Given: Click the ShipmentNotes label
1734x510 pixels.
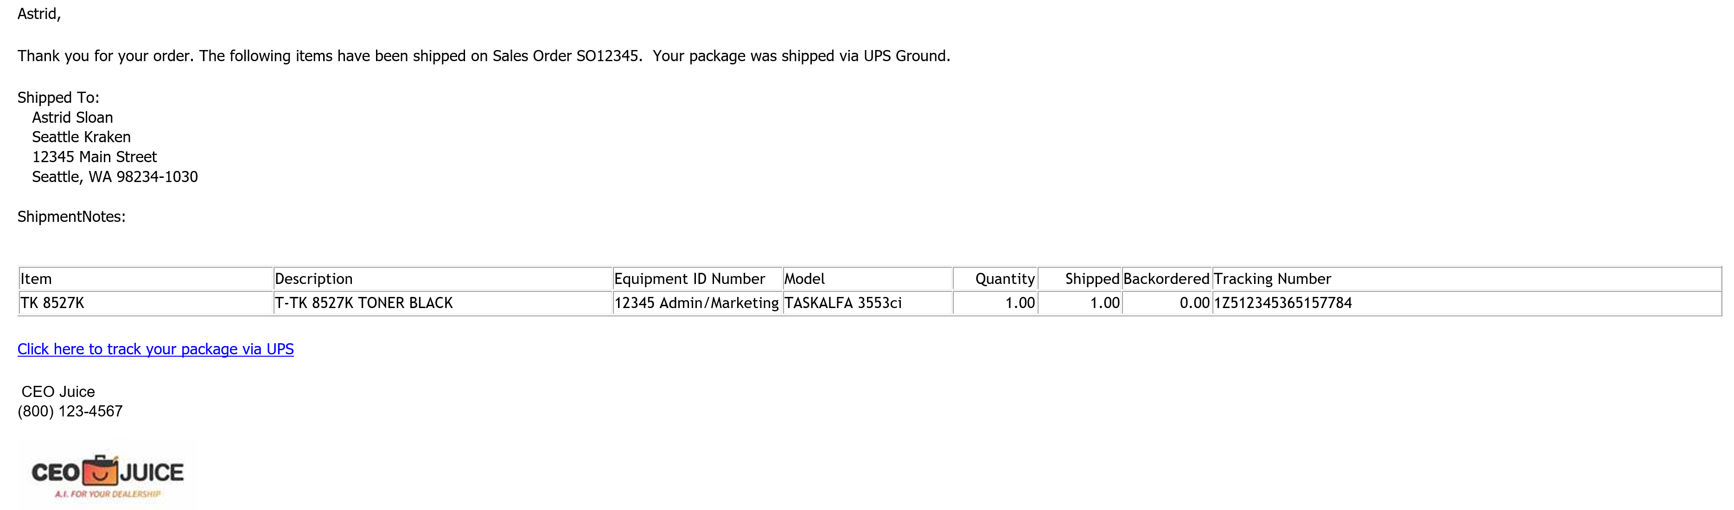Looking at the screenshot, I should click(71, 217).
